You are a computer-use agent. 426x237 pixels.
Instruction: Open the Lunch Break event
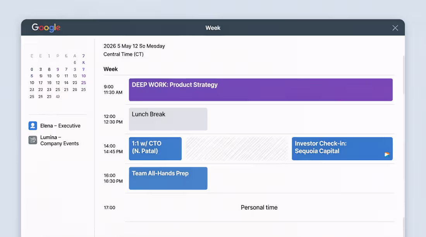click(x=168, y=119)
